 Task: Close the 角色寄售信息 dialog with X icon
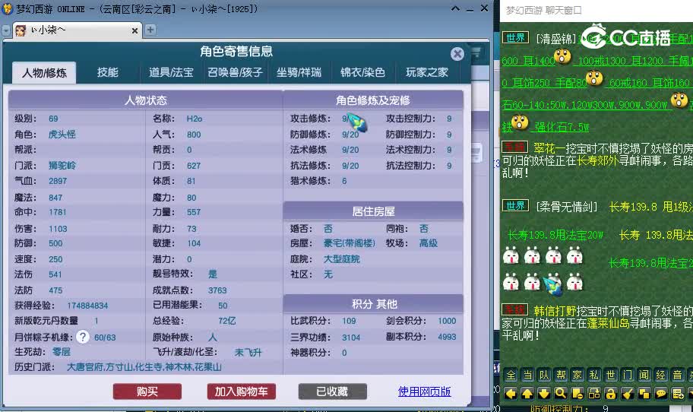[x=457, y=54]
